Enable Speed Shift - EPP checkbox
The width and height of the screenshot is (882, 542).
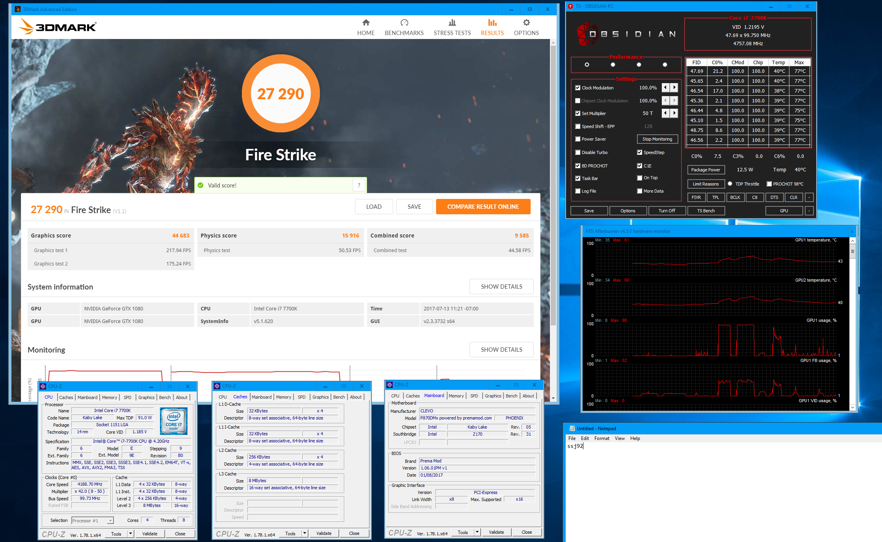(577, 126)
